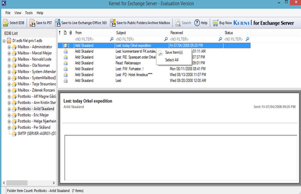Click the Search toolbar icon

178,23
